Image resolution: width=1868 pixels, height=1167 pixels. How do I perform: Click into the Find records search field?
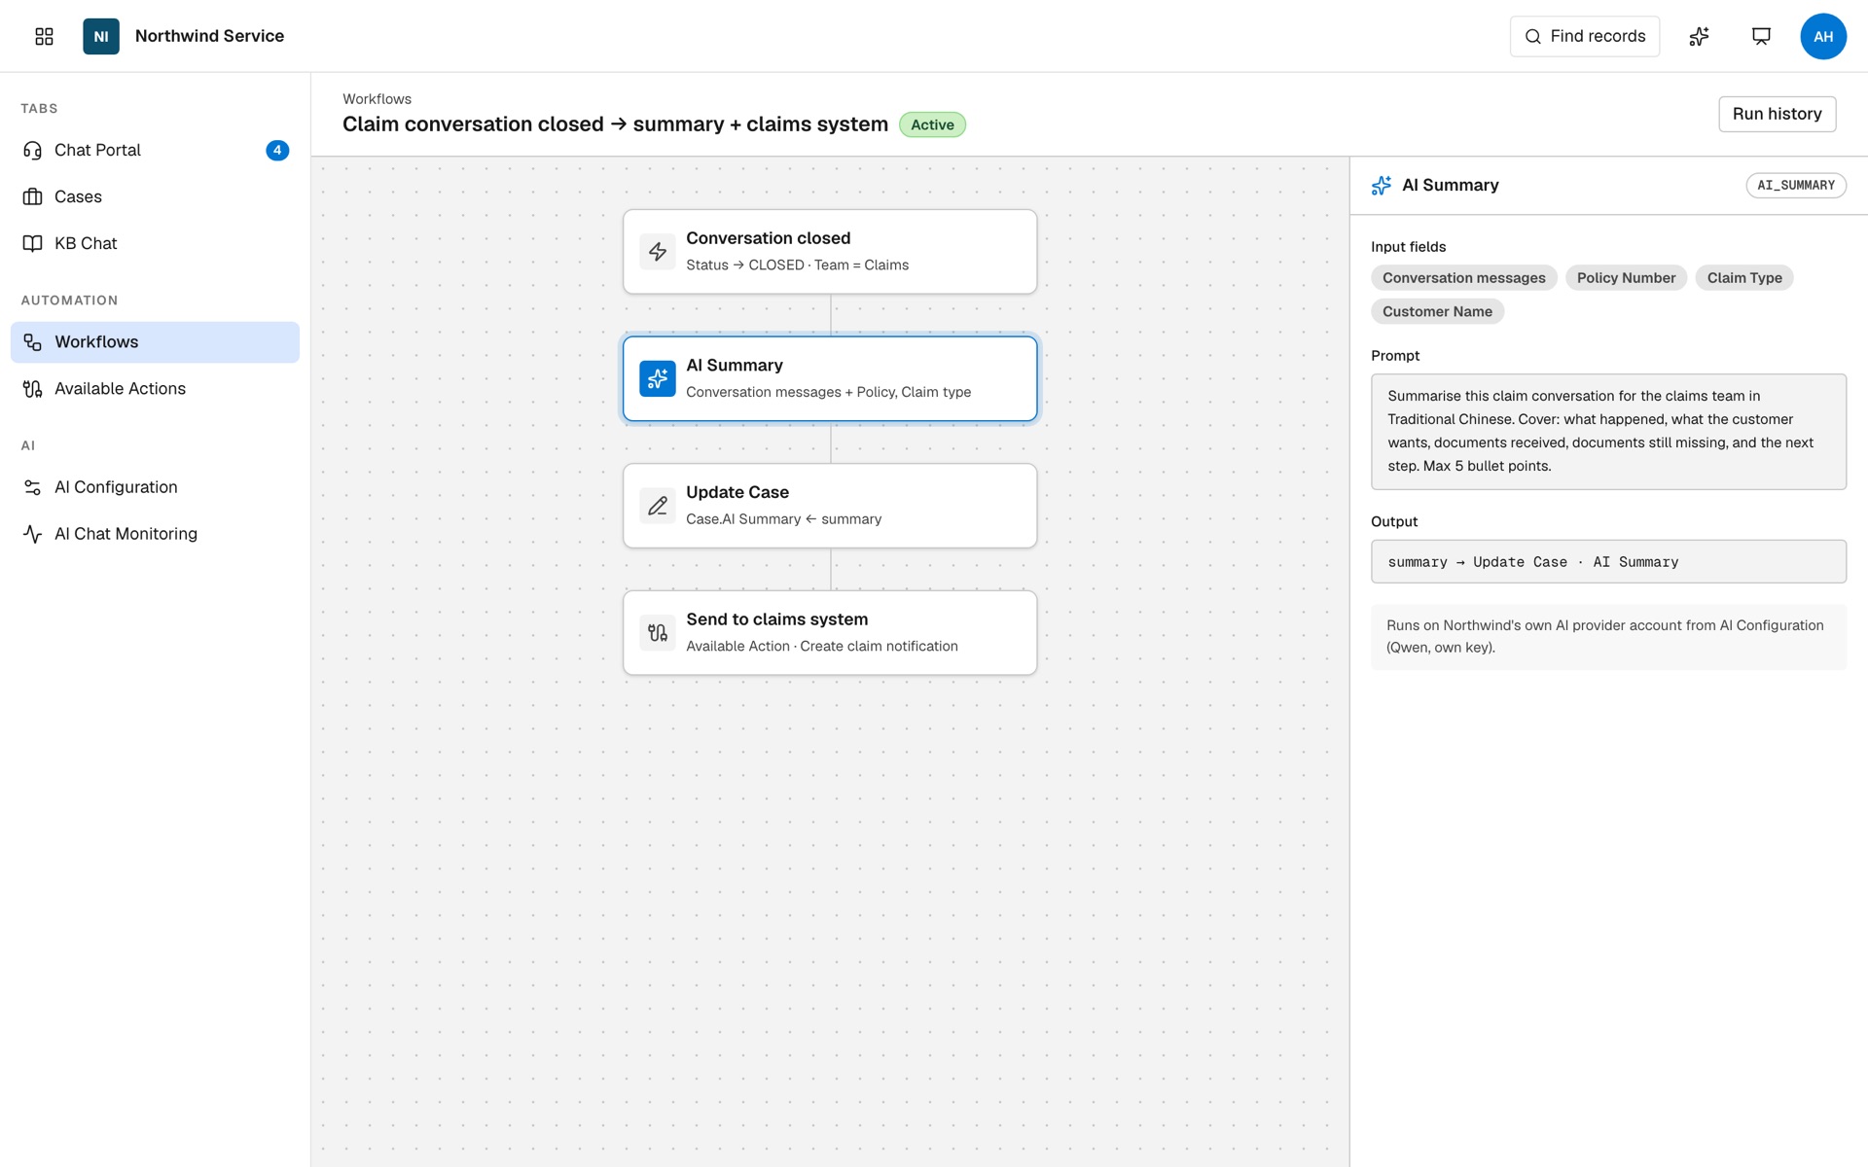(1585, 36)
